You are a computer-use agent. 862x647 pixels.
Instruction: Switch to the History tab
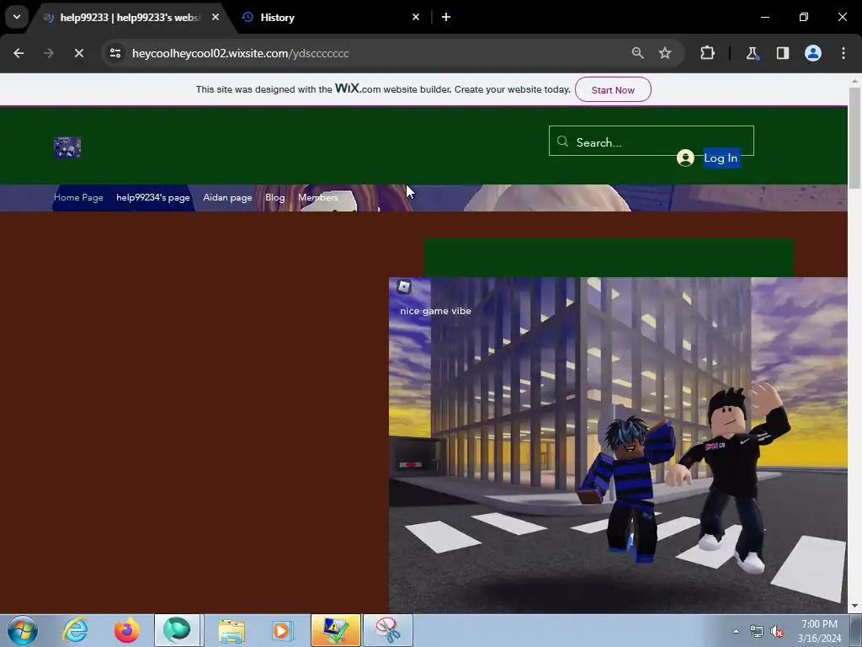[x=330, y=18]
